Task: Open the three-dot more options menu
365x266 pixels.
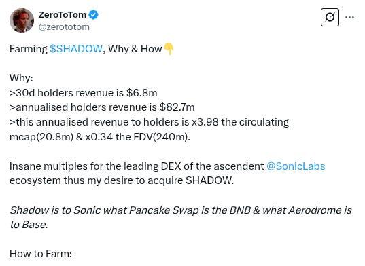Action: pyautogui.click(x=349, y=17)
